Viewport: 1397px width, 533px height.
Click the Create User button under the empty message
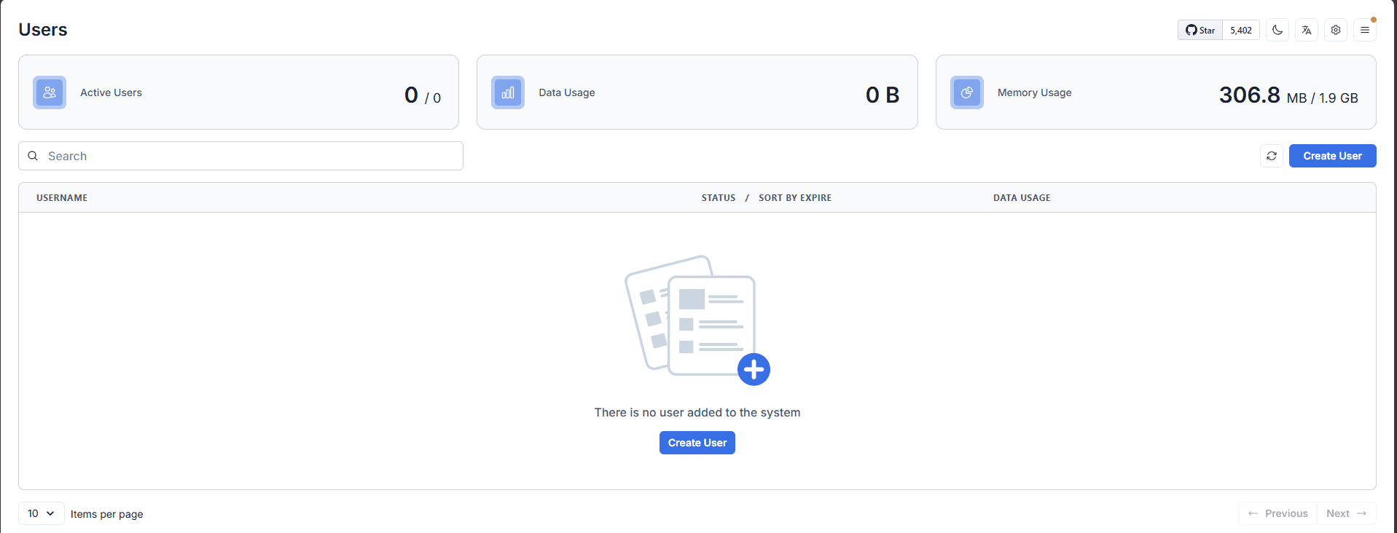point(697,443)
